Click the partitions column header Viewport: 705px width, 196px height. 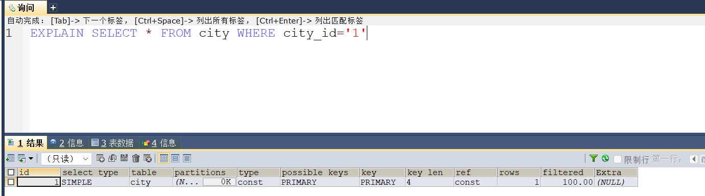(205, 173)
